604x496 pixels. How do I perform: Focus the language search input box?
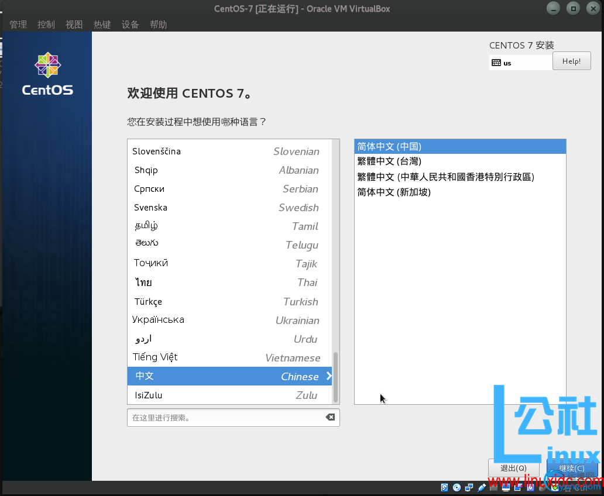coord(234,418)
